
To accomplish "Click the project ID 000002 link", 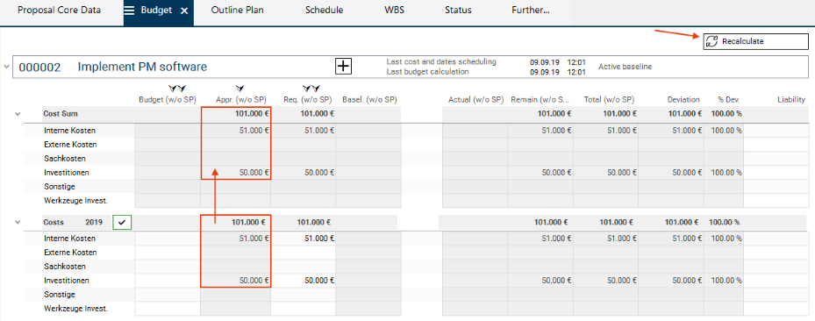I will click(x=40, y=67).
